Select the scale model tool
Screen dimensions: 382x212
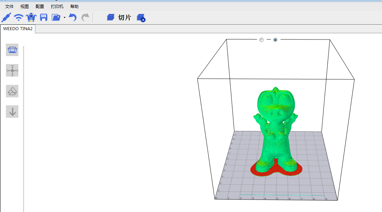click(x=12, y=71)
